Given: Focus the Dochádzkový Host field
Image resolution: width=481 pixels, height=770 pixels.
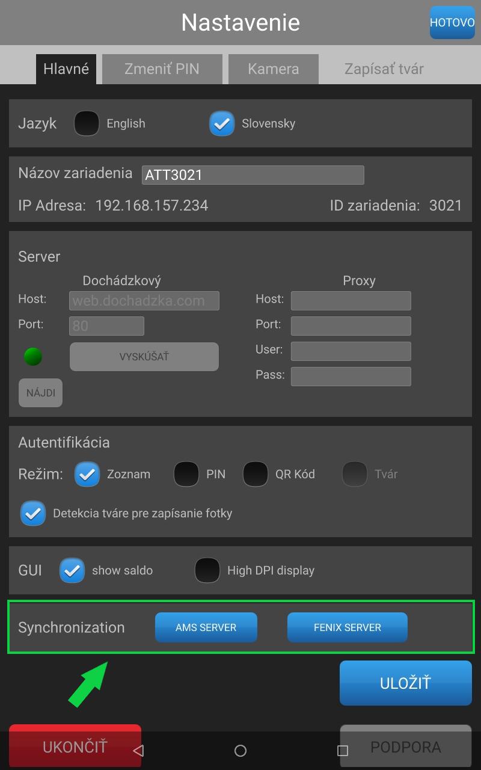Looking at the screenshot, I should tap(144, 301).
